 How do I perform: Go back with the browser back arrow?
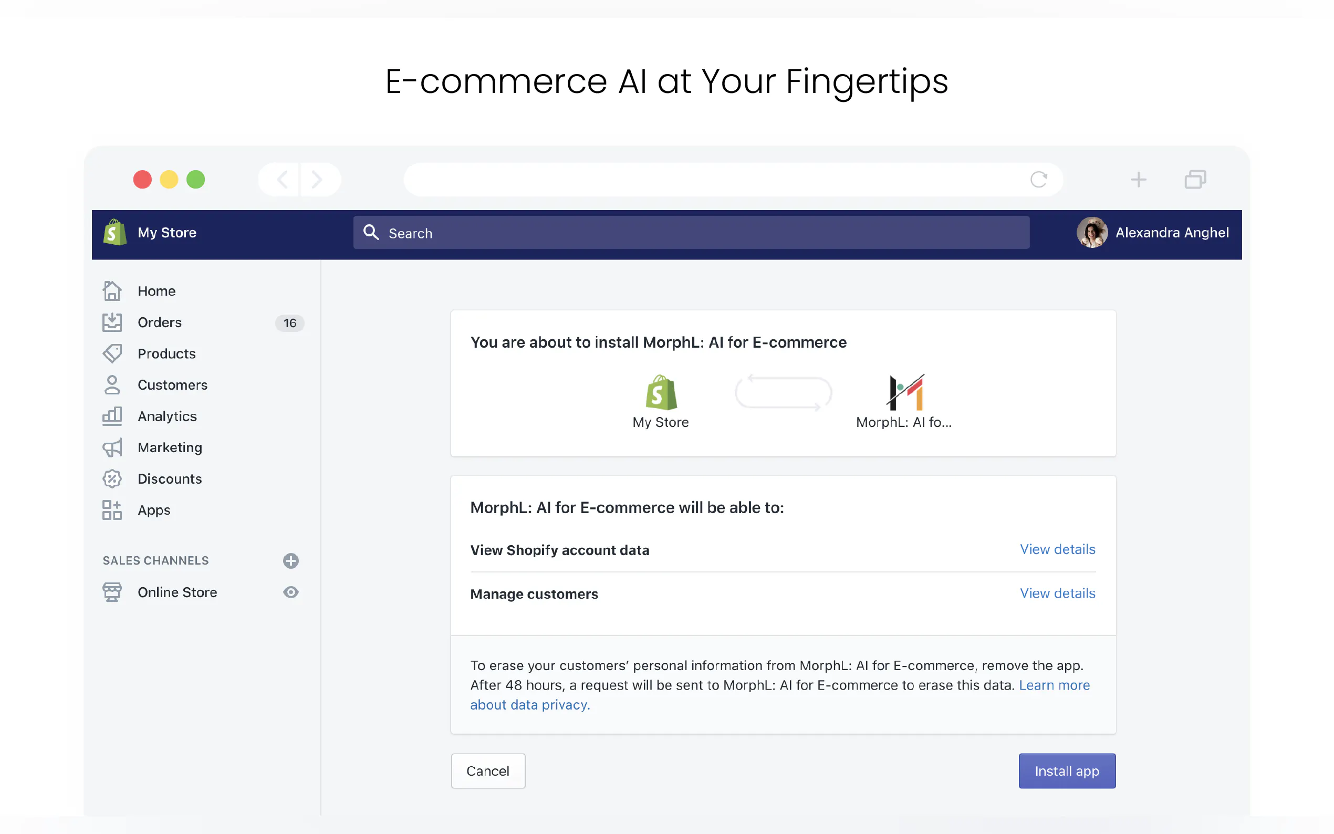[x=283, y=179]
